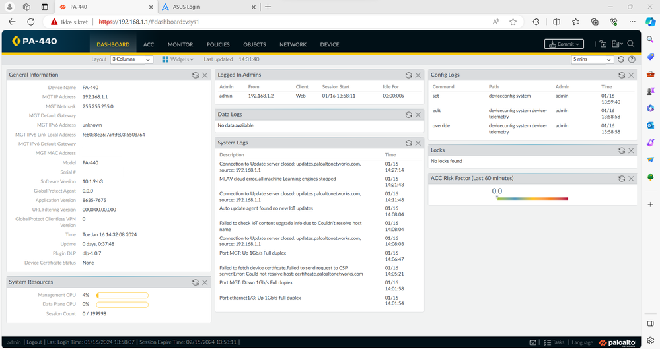Close the Logged In Admins widget
660x349 pixels.
click(418, 75)
